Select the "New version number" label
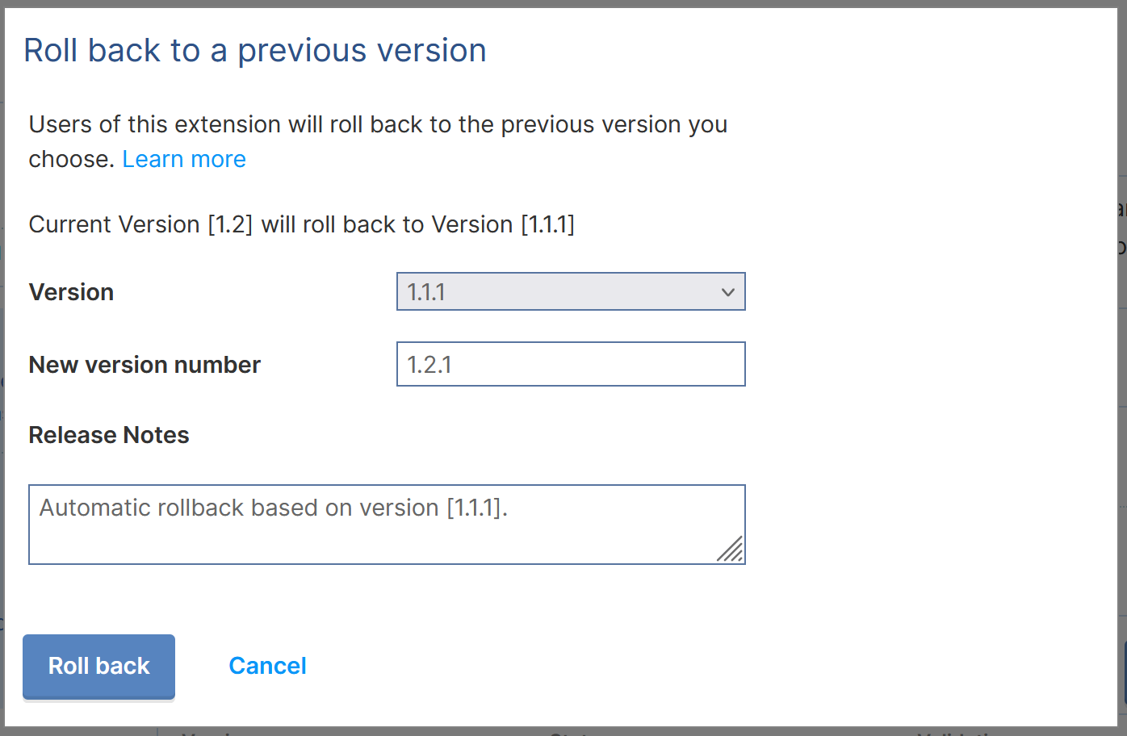Viewport: 1127px width, 736px height. [145, 365]
